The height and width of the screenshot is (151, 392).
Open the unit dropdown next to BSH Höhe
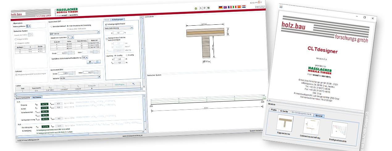coord(97,72)
